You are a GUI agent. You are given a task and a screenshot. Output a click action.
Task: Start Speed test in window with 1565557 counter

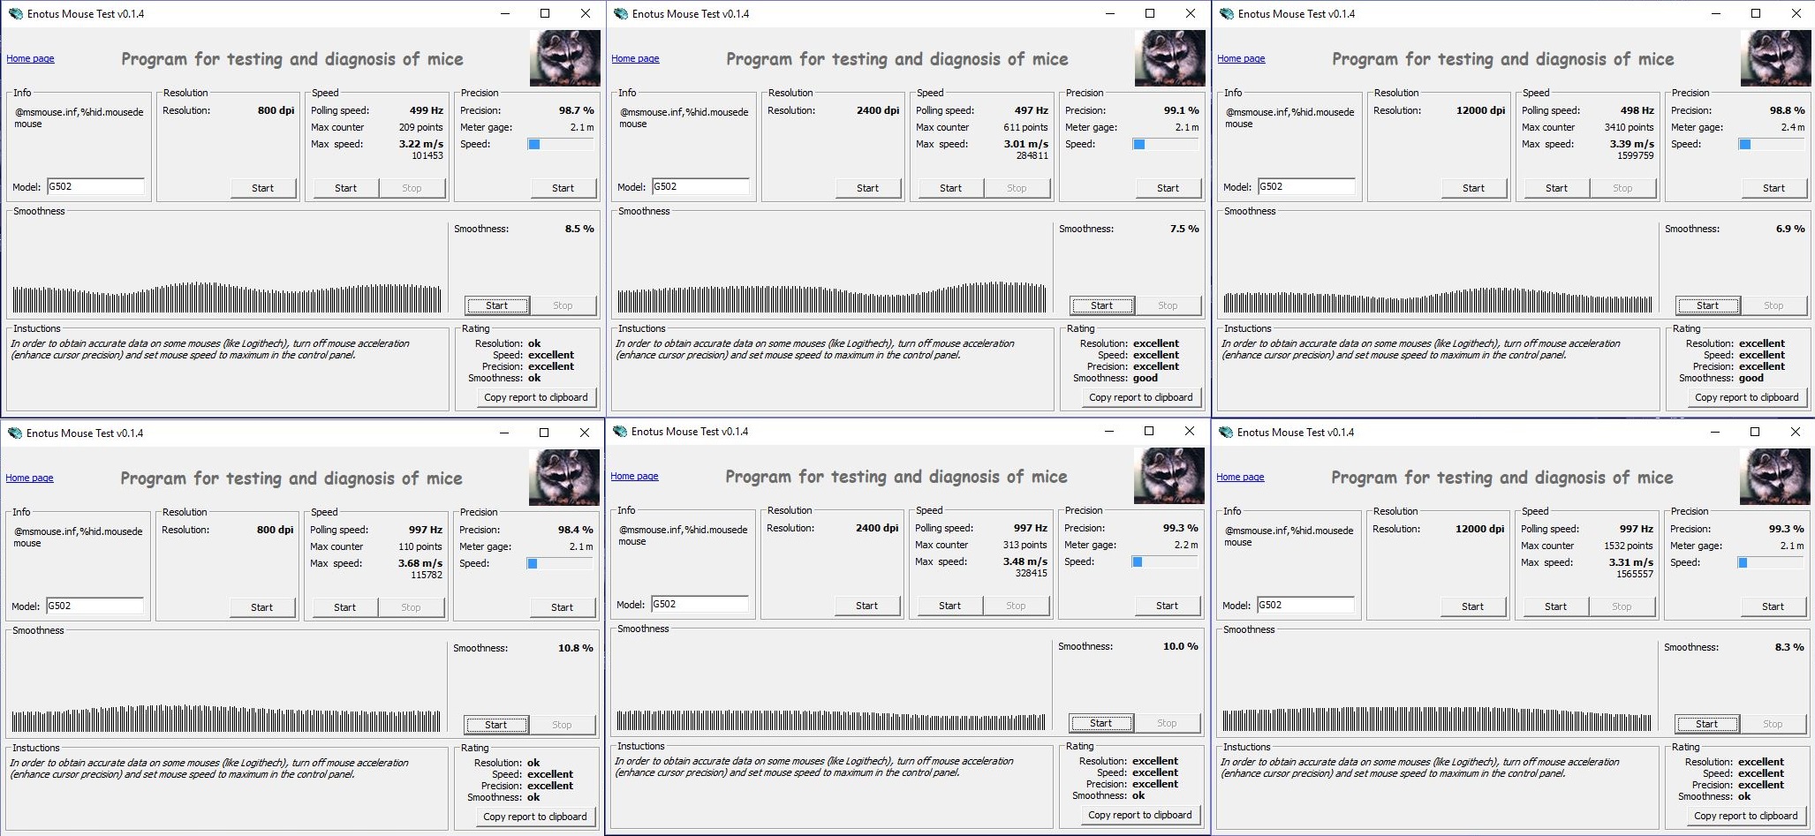pos(1555,606)
